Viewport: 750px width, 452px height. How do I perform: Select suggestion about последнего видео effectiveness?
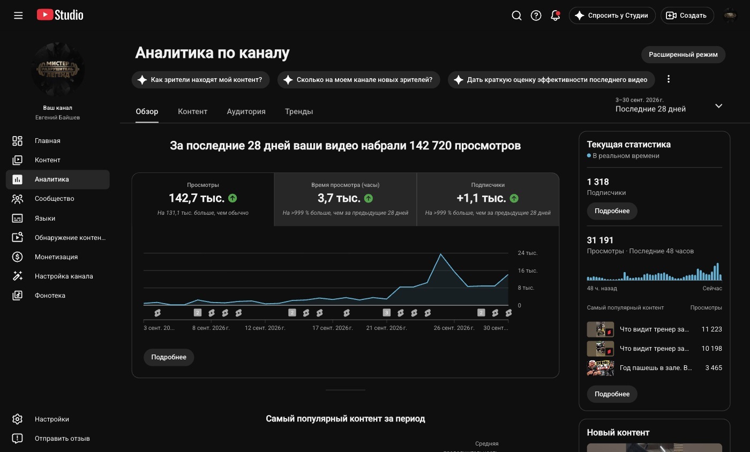point(551,80)
